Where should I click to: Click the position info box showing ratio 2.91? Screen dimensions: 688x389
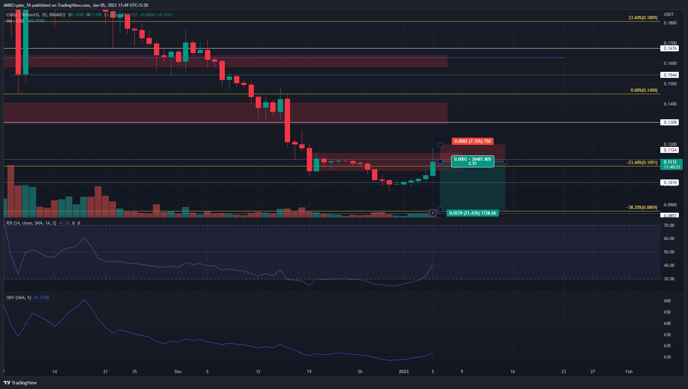coord(473,161)
